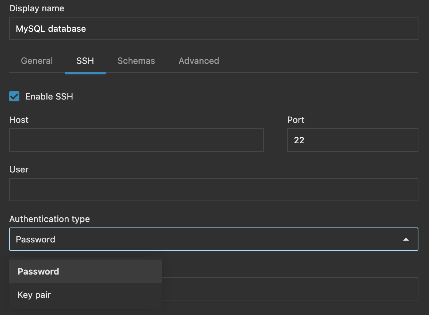Click the input field behind the dropdown list
This screenshot has width=429, height=315.
290,289
